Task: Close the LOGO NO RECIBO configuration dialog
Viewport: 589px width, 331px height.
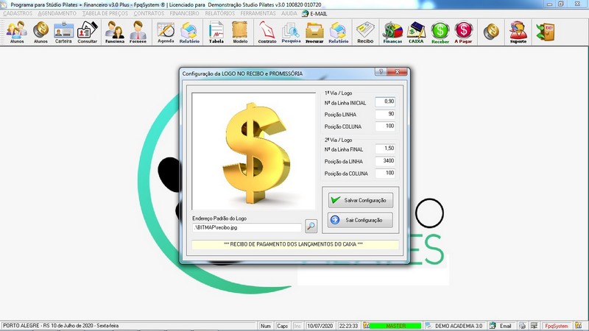Action: (x=397, y=71)
